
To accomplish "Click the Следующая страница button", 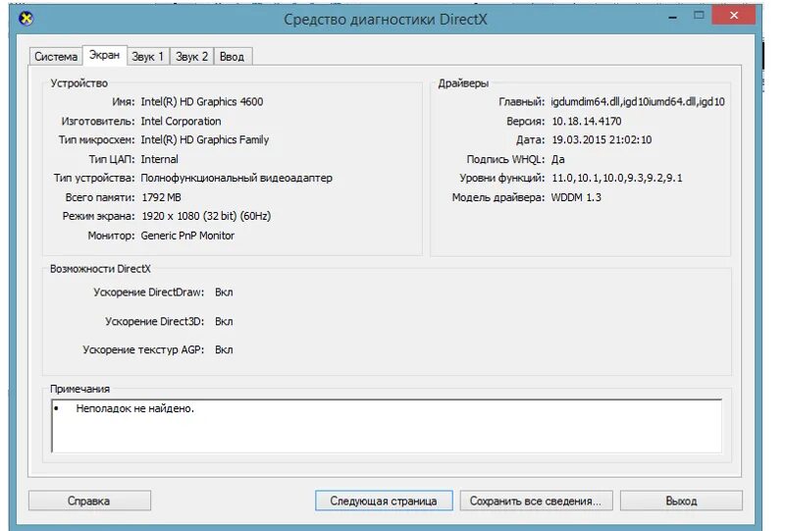I will [x=384, y=501].
